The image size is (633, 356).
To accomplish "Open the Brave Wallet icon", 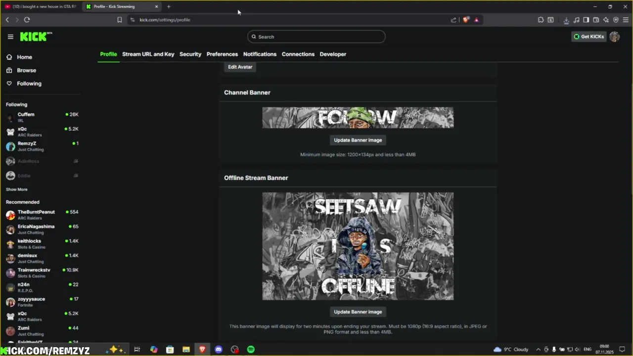I will [x=596, y=20].
